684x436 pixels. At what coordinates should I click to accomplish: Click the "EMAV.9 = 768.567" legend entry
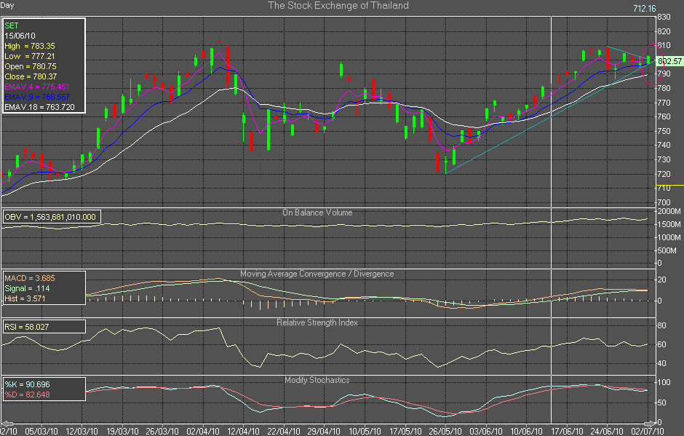pyautogui.click(x=37, y=97)
